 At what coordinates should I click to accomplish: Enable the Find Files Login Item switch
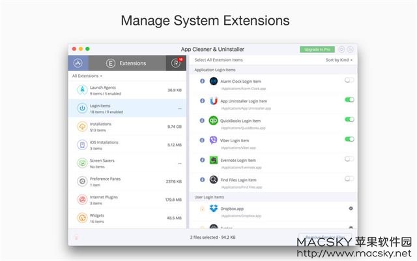(x=349, y=178)
